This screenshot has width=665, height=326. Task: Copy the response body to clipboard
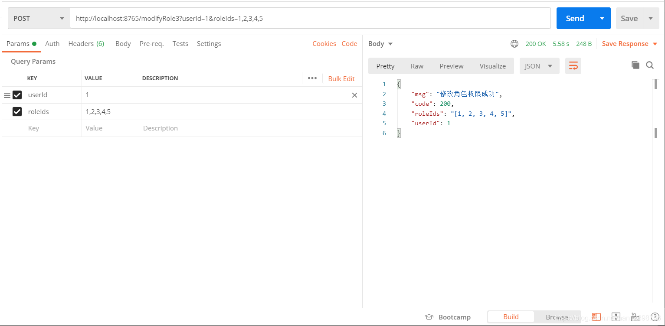click(636, 65)
